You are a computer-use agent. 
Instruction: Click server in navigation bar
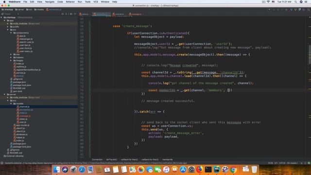click(x=19, y=10)
